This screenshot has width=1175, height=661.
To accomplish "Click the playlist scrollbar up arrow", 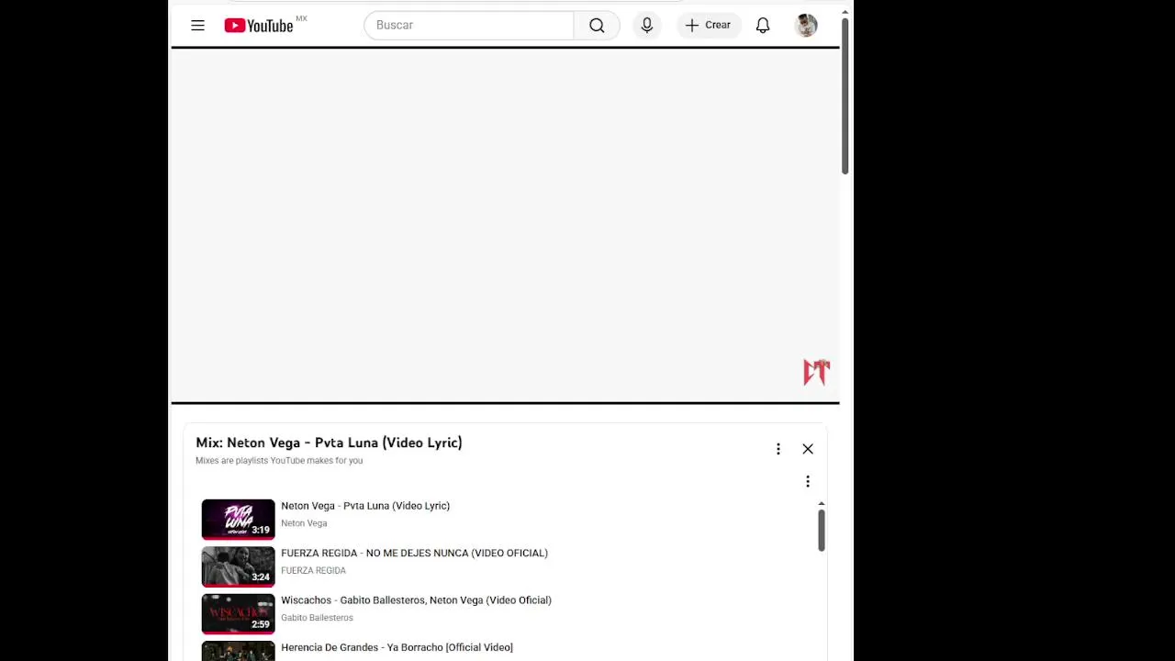I will click(822, 504).
